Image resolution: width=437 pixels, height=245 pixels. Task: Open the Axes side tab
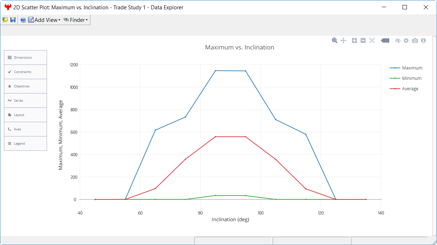[x=25, y=129]
